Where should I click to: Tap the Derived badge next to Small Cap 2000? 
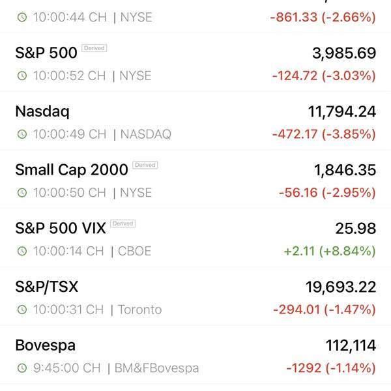tap(145, 165)
